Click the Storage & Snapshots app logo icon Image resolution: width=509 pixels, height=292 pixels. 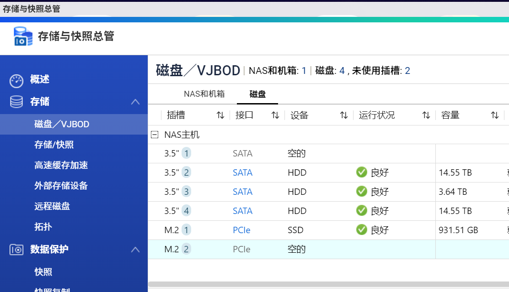point(23,36)
